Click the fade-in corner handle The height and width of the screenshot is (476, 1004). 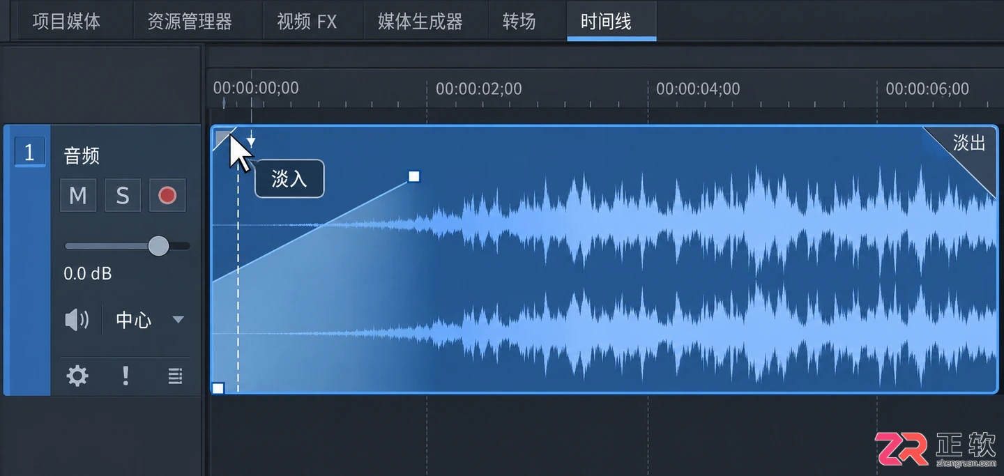(x=223, y=138)
